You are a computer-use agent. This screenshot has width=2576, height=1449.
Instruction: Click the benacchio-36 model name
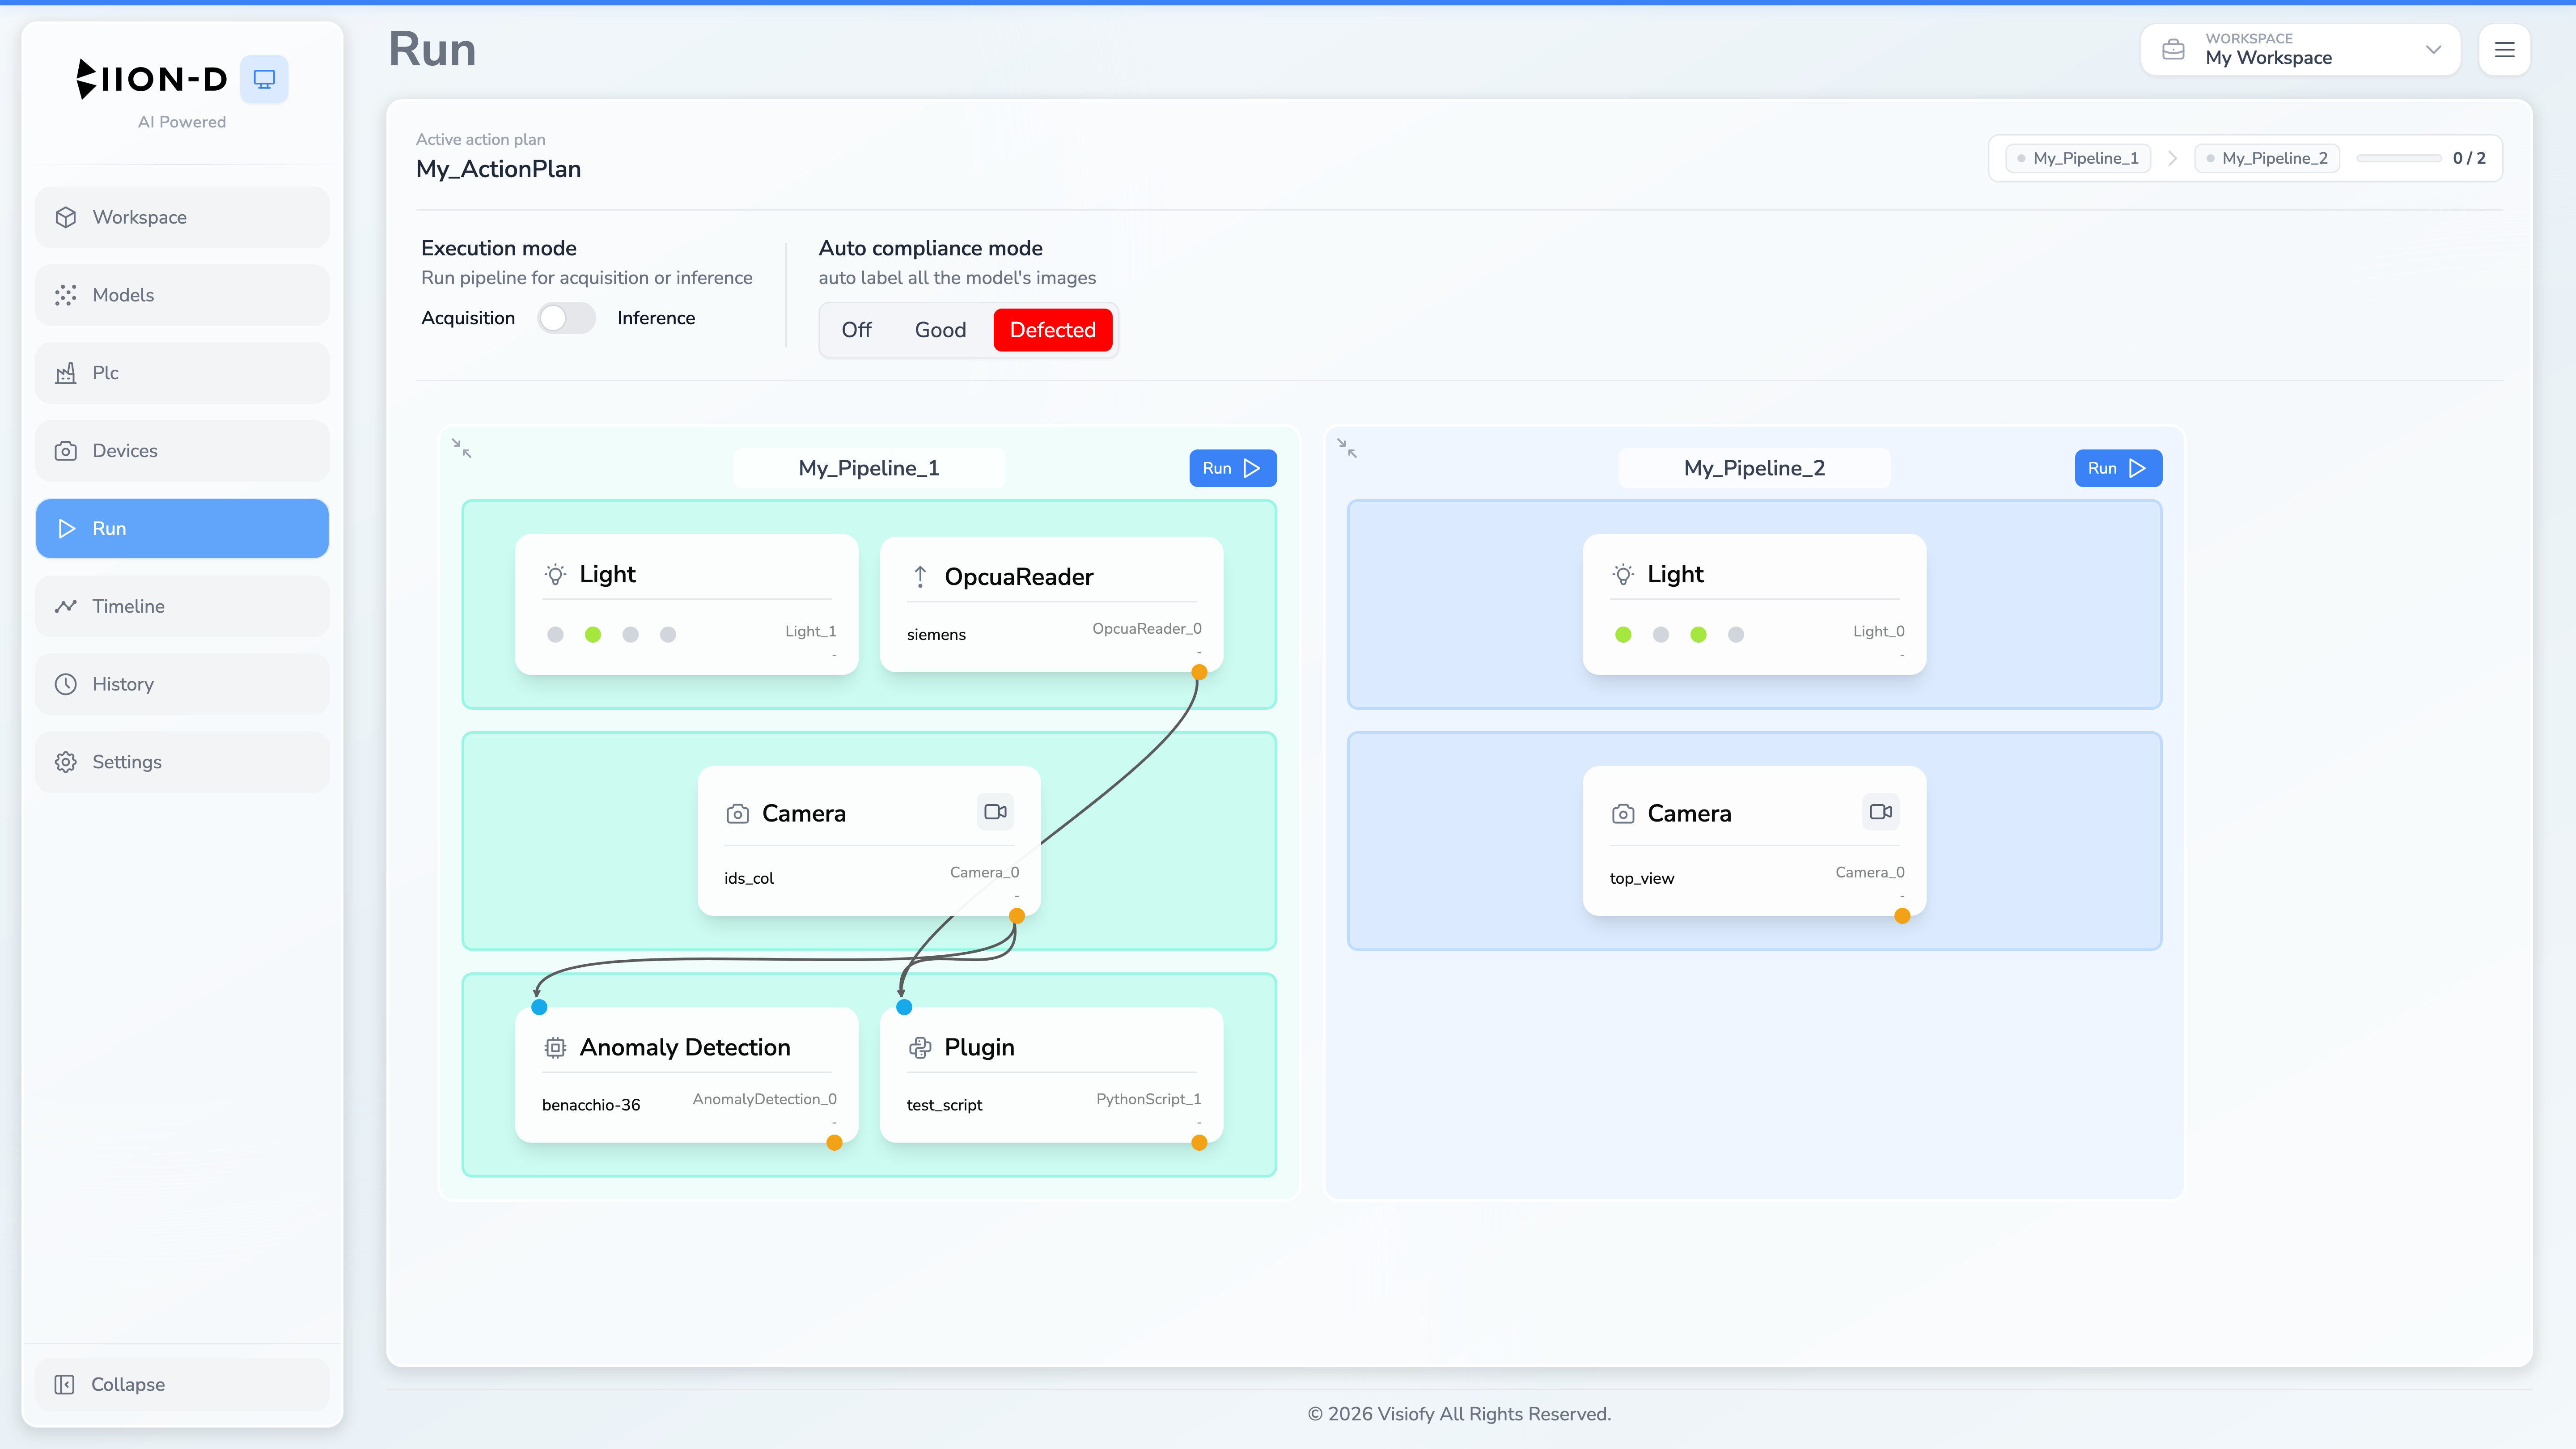[591, 1105]
